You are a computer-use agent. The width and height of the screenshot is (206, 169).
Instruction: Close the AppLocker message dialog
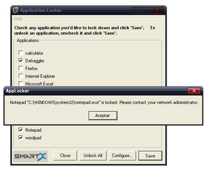tap(194, 91)
